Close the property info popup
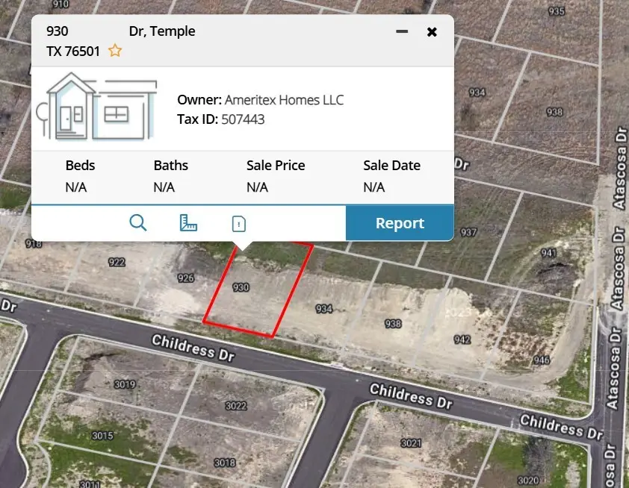Image resolution: width=629 pixels, height=488 pixels. pos(432,31)
